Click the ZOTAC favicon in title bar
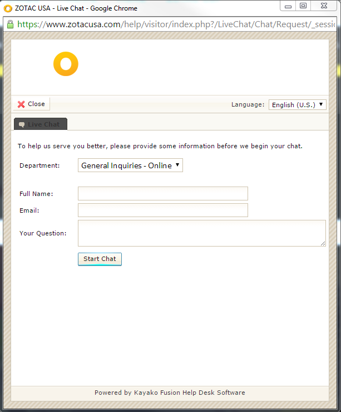341x412 pixels. [x=8, y=9]
